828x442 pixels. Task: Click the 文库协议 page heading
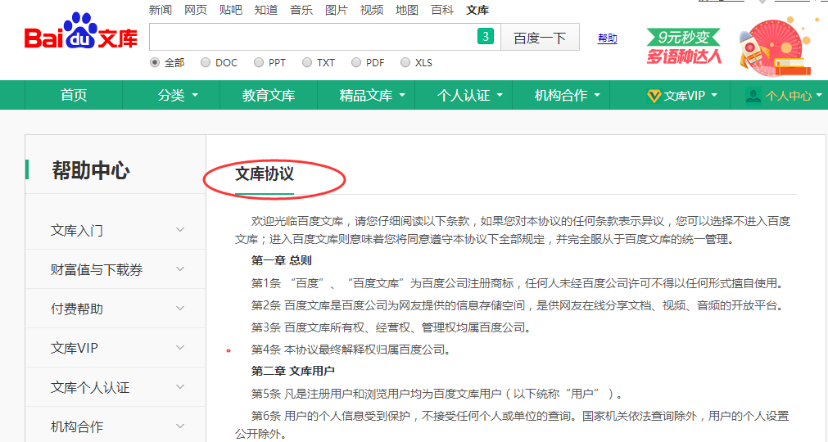click(x=265, y=174)
